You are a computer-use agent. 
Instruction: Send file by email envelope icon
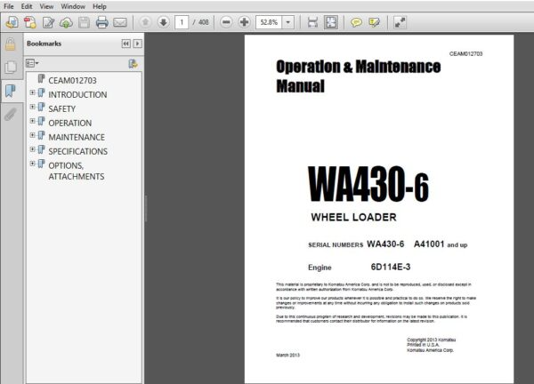coord(120,22)
